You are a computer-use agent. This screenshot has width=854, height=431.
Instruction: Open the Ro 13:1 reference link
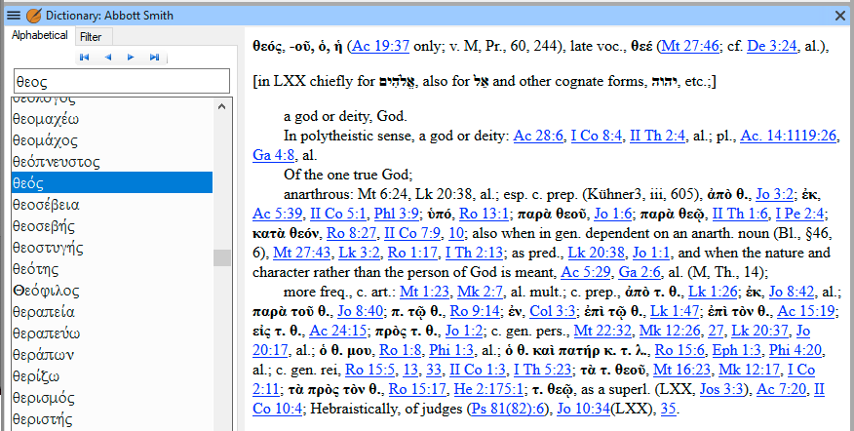485,214
